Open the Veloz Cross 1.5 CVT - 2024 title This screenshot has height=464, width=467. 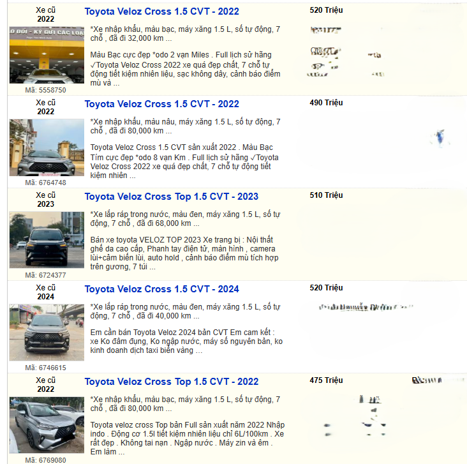click(161, 289)
